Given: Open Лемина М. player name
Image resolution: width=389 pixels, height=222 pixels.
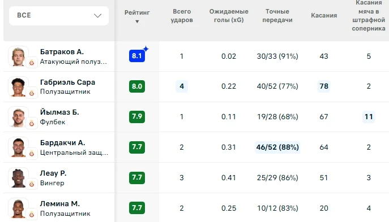Looking at the screenshot, I should (60, 204).
